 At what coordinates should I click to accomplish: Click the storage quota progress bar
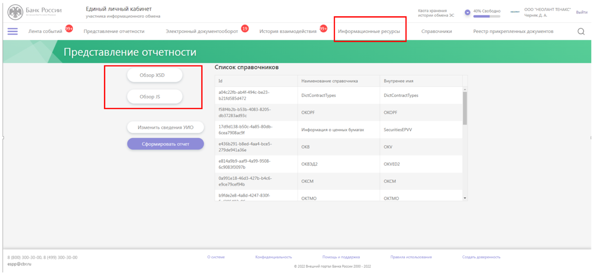pos(486,17)
